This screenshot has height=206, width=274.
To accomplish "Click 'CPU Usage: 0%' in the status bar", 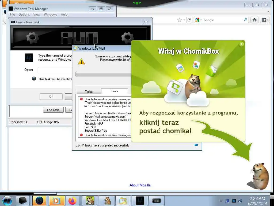I will pyautogui.click(x=48, y=122).
